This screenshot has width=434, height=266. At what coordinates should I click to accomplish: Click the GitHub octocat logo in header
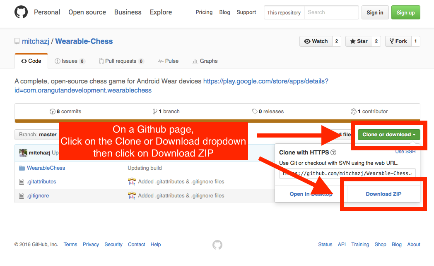[21, 12]
